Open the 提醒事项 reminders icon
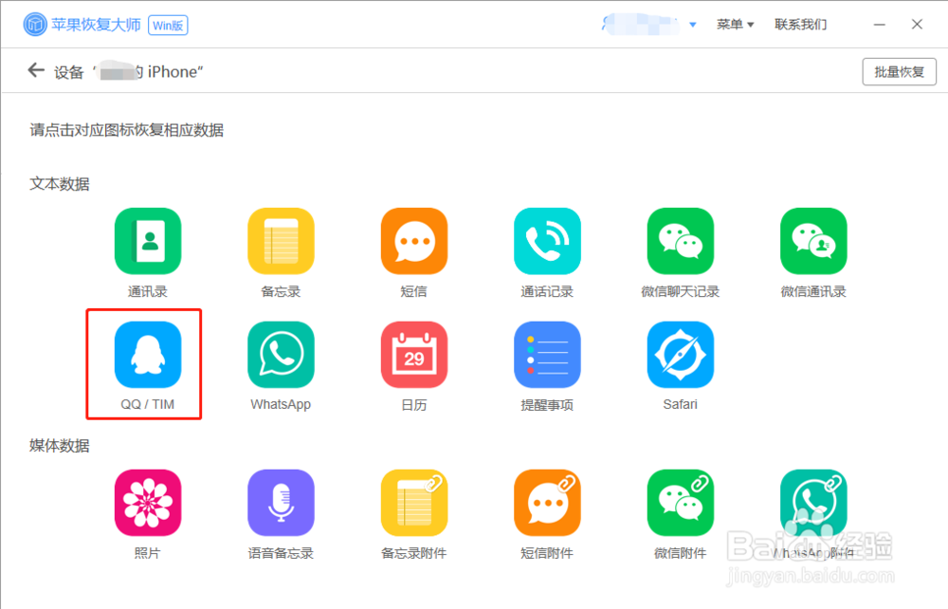The height and width of the screenshot is (609, 948). coord(547,355)
